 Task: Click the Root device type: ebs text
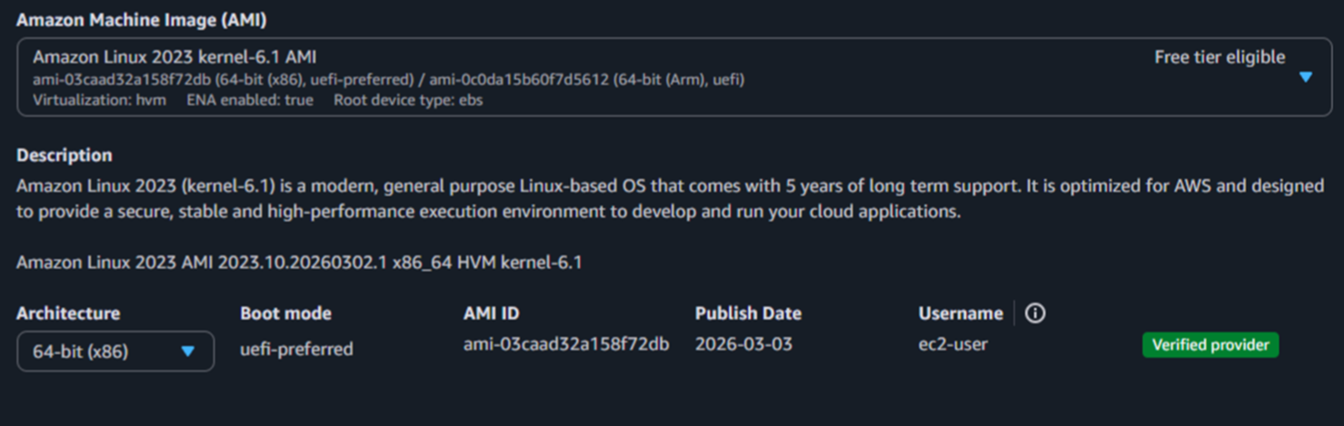pyautogui.click(x=408, y=100)
